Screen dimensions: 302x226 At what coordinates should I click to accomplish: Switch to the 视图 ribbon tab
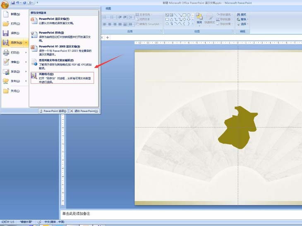tap(108, 8)
